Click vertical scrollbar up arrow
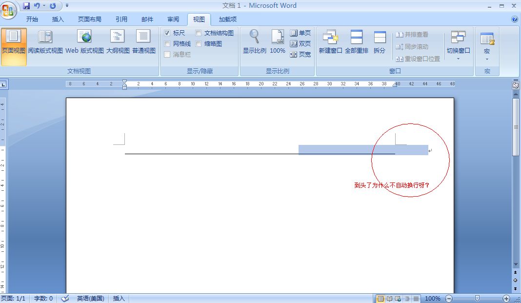 516,94
